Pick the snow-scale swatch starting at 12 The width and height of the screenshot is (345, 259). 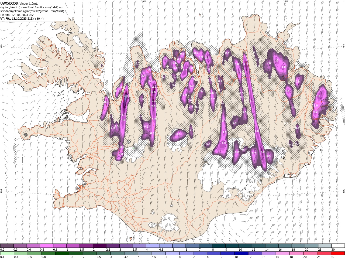pyautogui.click(x=258, y=246)
